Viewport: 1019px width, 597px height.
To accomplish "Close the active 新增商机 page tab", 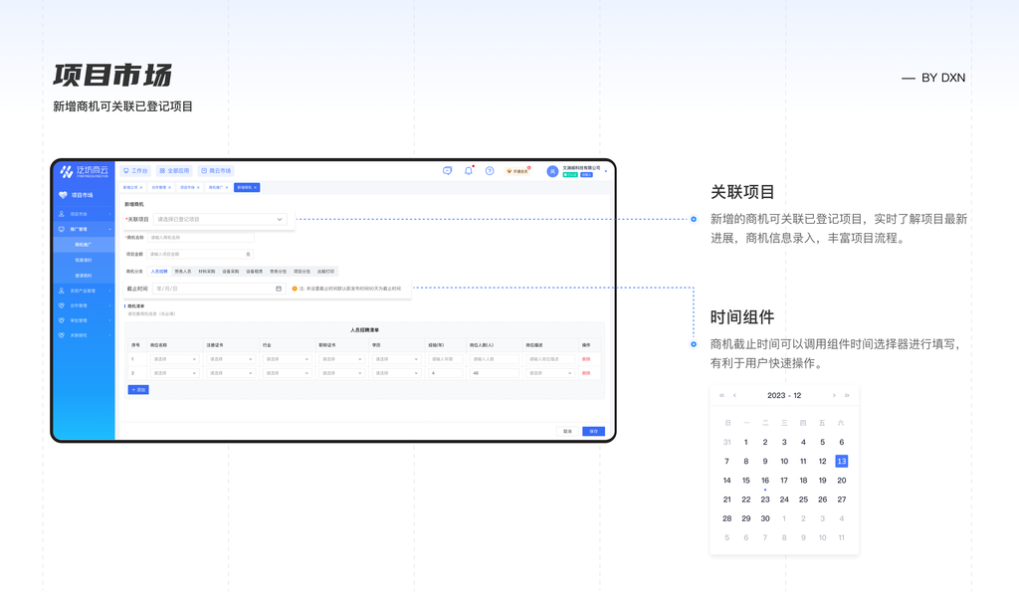I will (256, 187).
